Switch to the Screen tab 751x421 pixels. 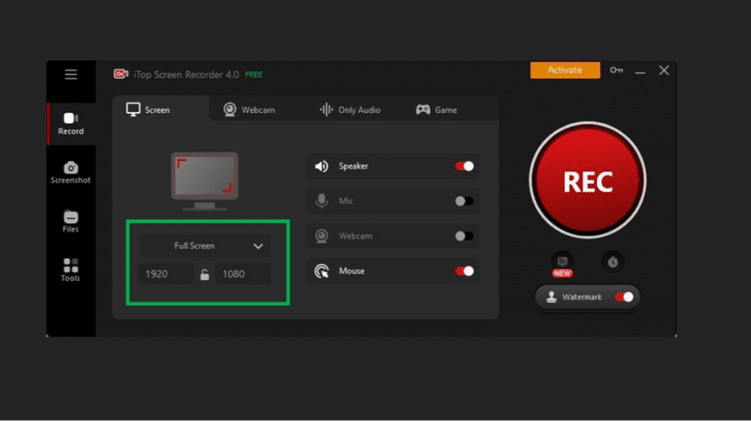coord(161,109)
